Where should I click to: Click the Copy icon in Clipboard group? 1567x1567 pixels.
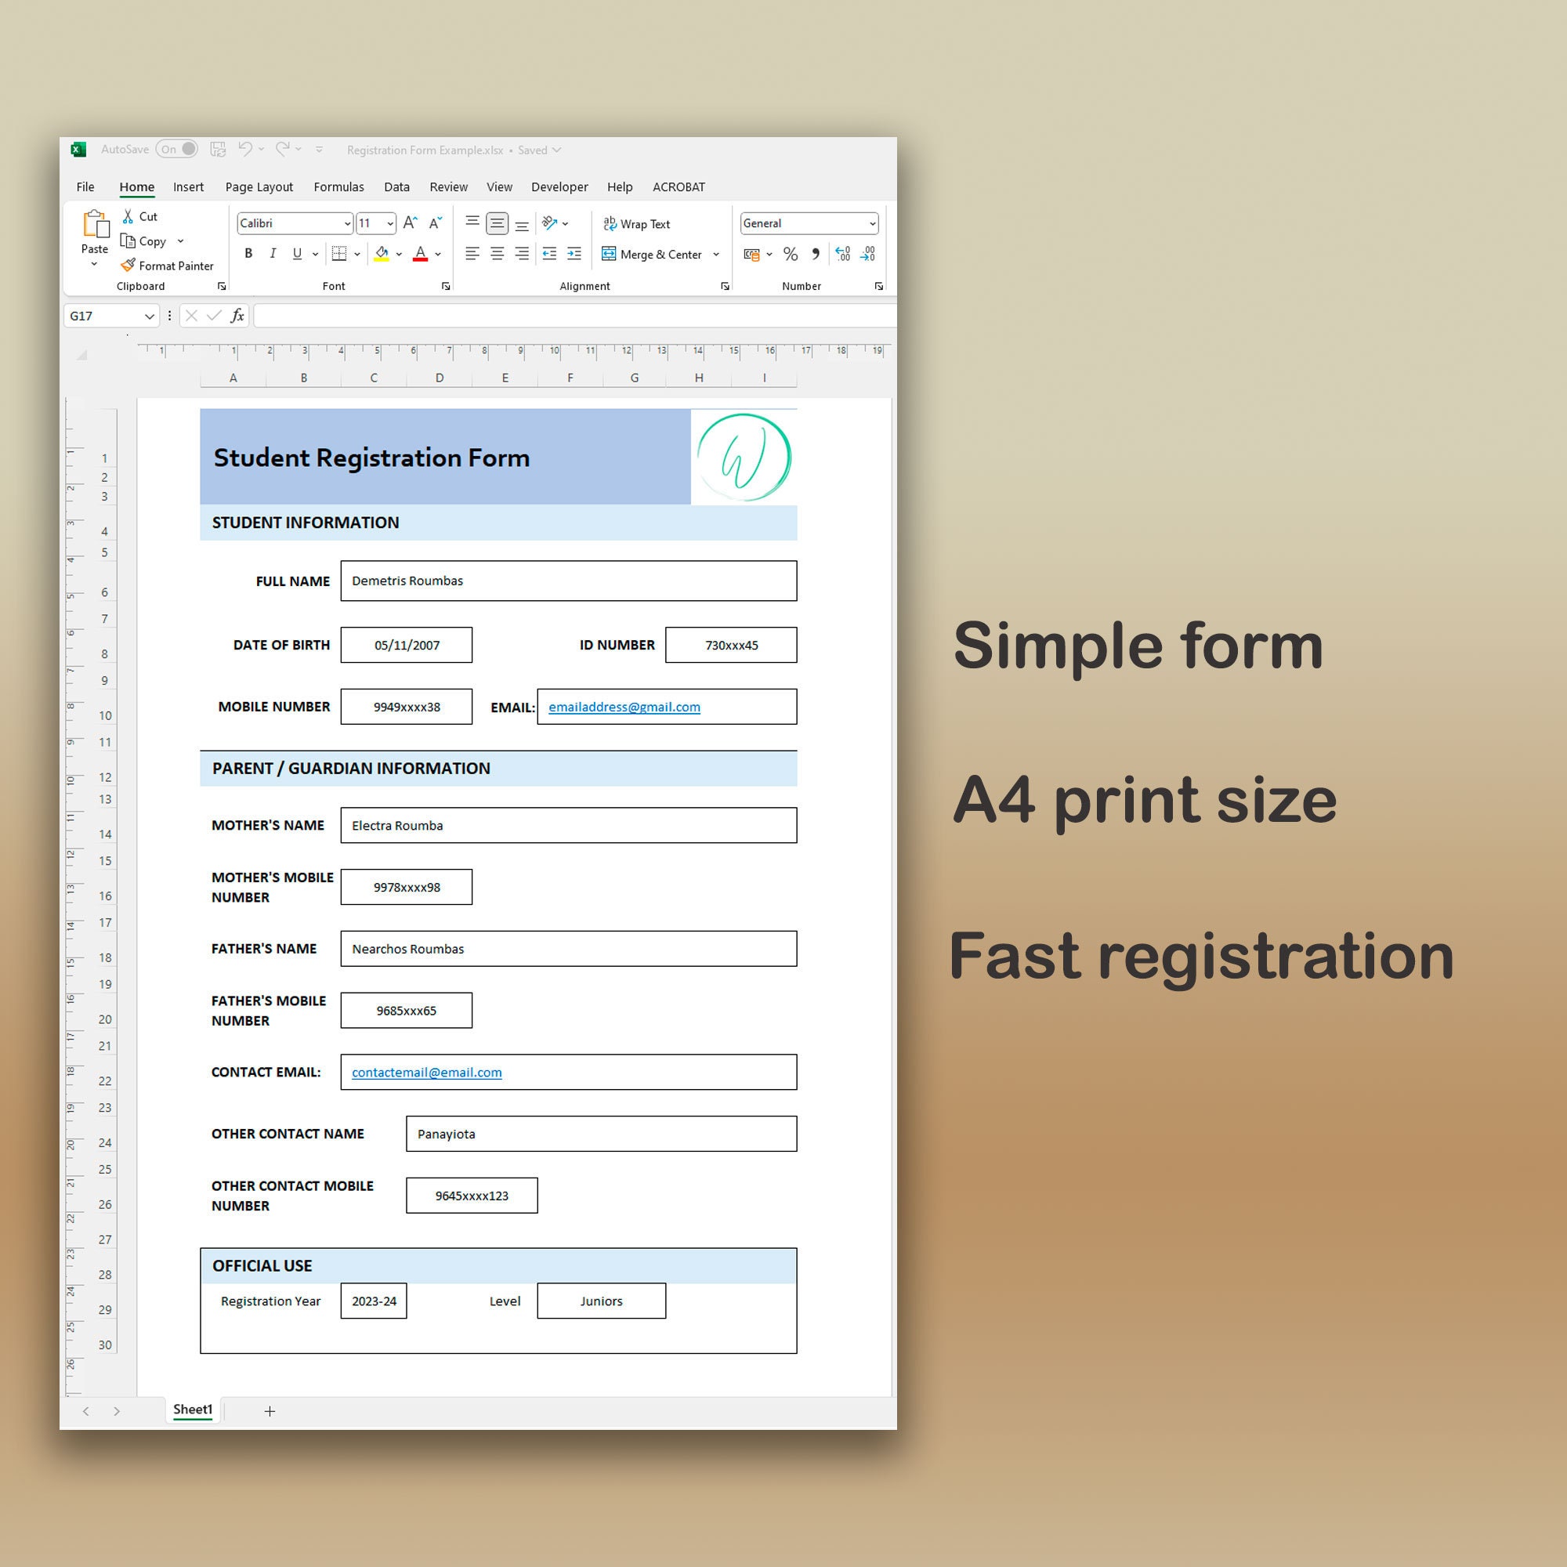[x=130, y=241]
